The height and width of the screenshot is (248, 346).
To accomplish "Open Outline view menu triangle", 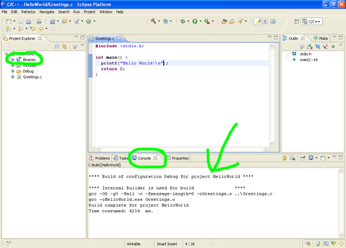I will coord(341,45).
